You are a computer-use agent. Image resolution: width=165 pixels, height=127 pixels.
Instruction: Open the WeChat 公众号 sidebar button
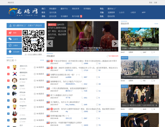14,39
